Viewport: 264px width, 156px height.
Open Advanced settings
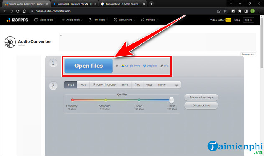coord(201,97)
